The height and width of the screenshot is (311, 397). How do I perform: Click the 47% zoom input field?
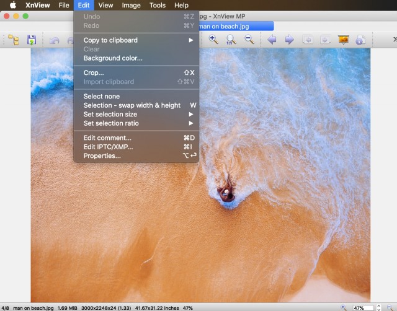364,308
